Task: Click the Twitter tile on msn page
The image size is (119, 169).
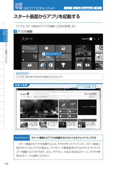Action: (x=63, y=116)
